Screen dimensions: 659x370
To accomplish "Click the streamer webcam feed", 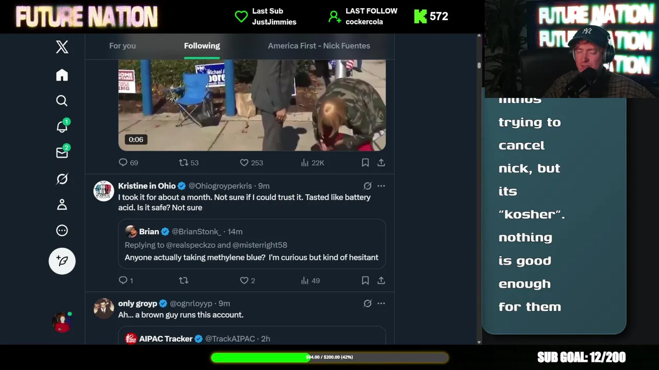I will tap(571, 49).
